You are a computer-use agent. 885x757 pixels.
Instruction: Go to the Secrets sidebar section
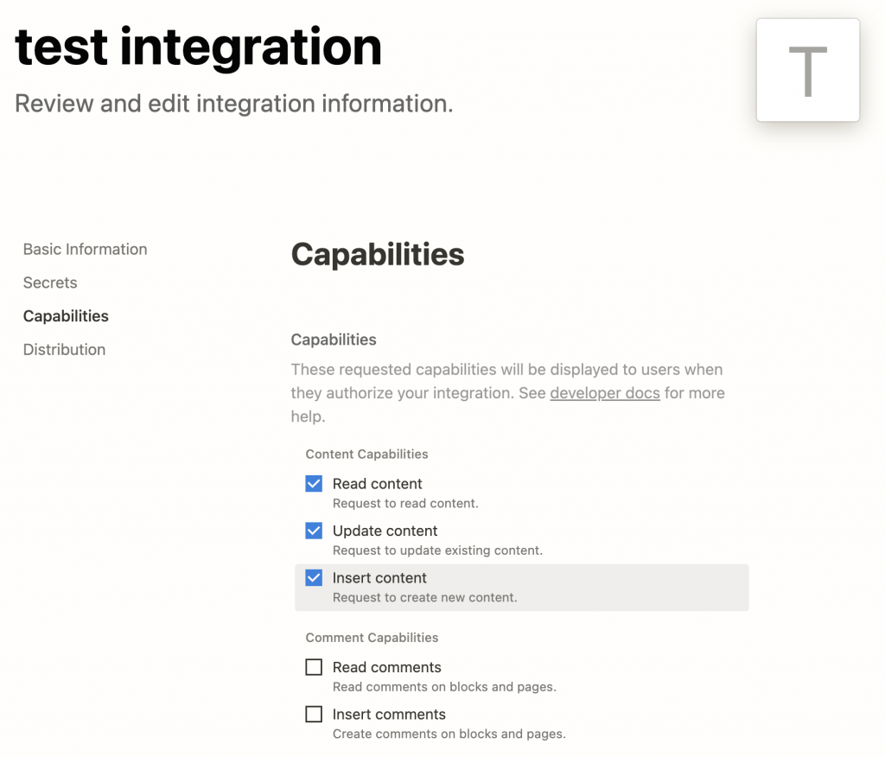click(x=50, y=283)
